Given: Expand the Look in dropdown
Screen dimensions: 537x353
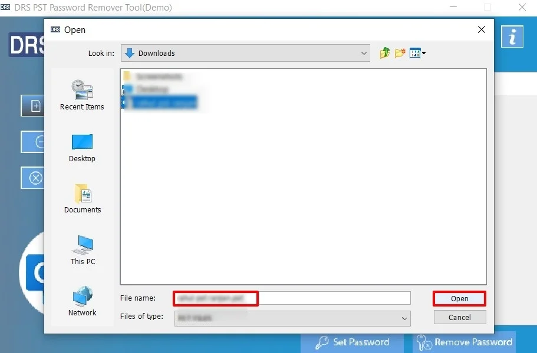Looking at the screenshot, I should (364, 52).
